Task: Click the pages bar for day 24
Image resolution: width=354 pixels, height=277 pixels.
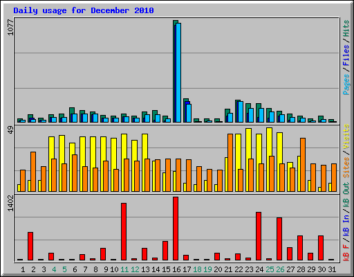Action: (x=261, y=116)
